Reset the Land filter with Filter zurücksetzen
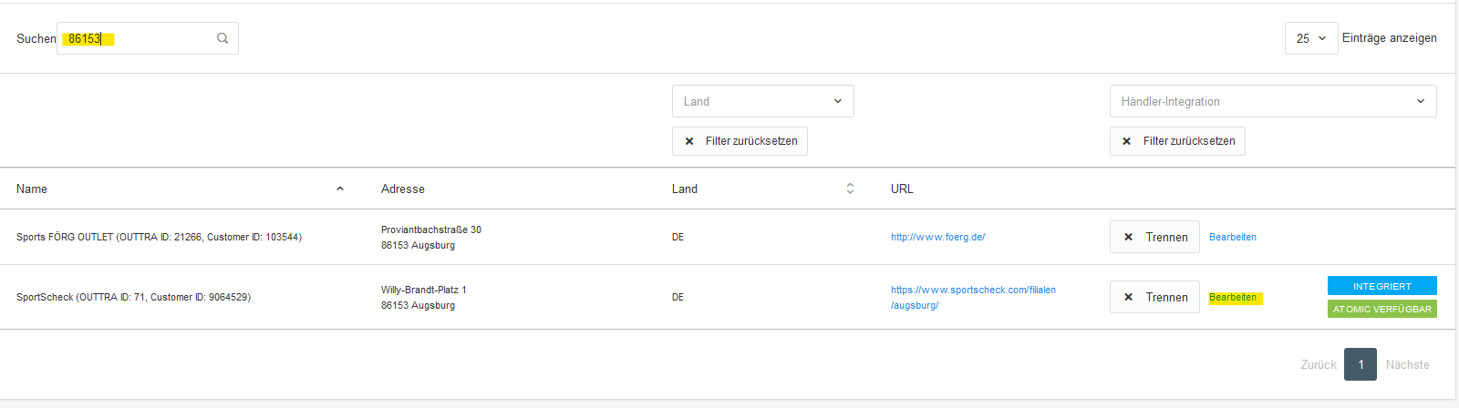The image size is (1459, 408). click(x=740, y=141)
